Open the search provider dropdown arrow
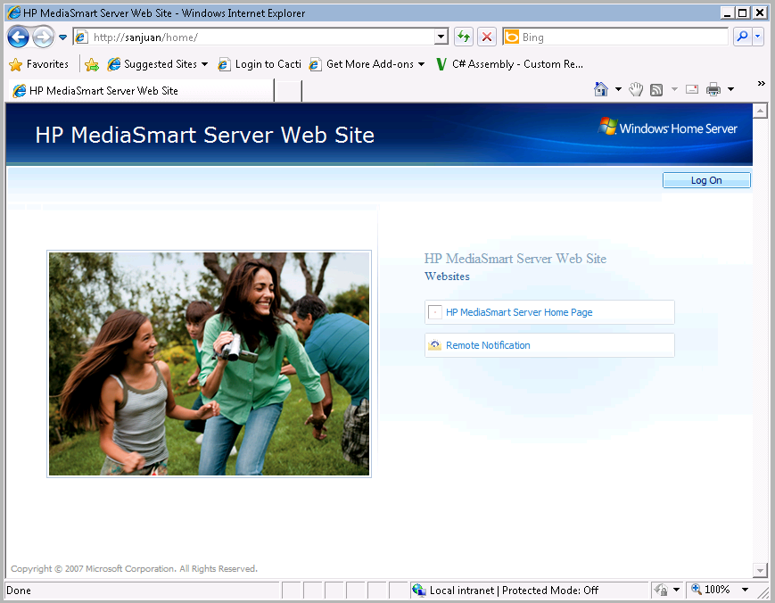The width and height of the screenshot is (775, 603). pyautogui.click(x=758, y=37)
